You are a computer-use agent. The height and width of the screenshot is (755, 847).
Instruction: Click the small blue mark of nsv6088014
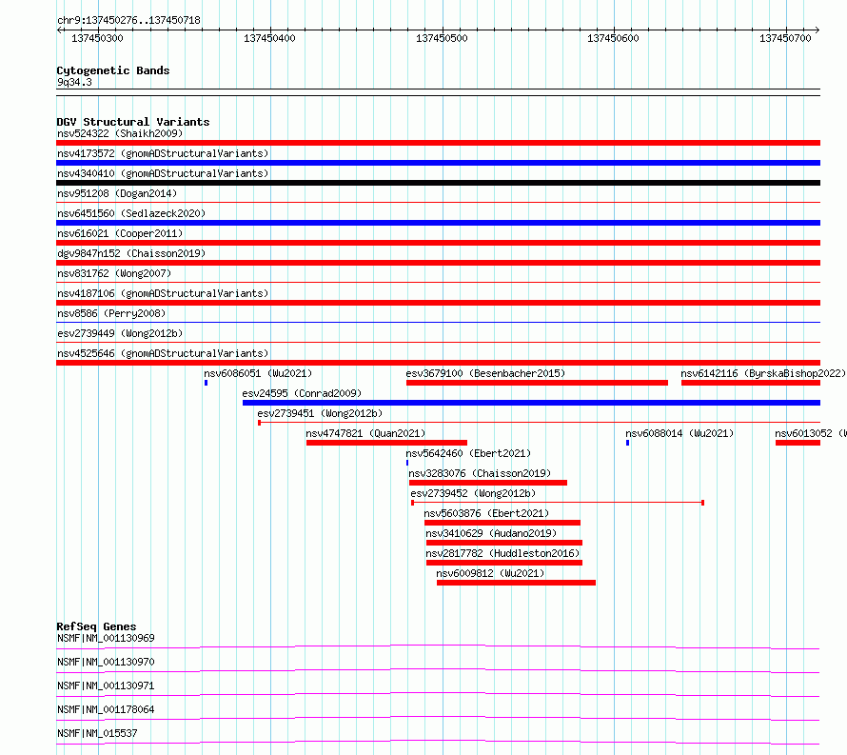click(x=628, y=443)
